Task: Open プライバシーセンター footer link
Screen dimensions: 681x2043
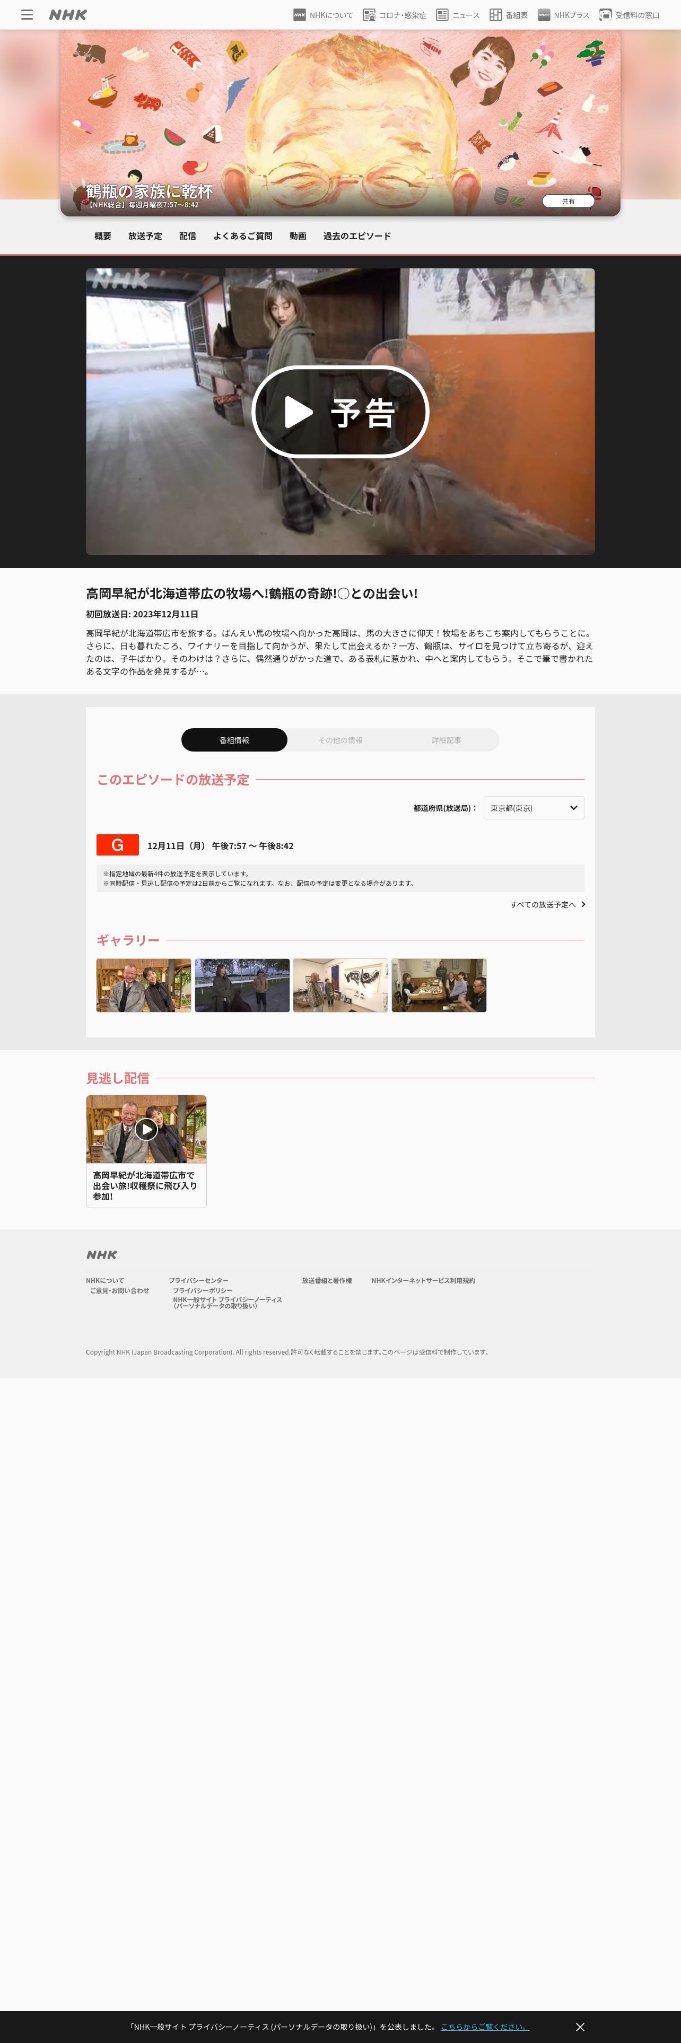Action: coord(198,1281)
